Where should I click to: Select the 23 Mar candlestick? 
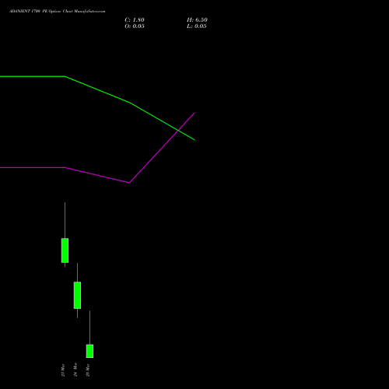click(65, 251)
